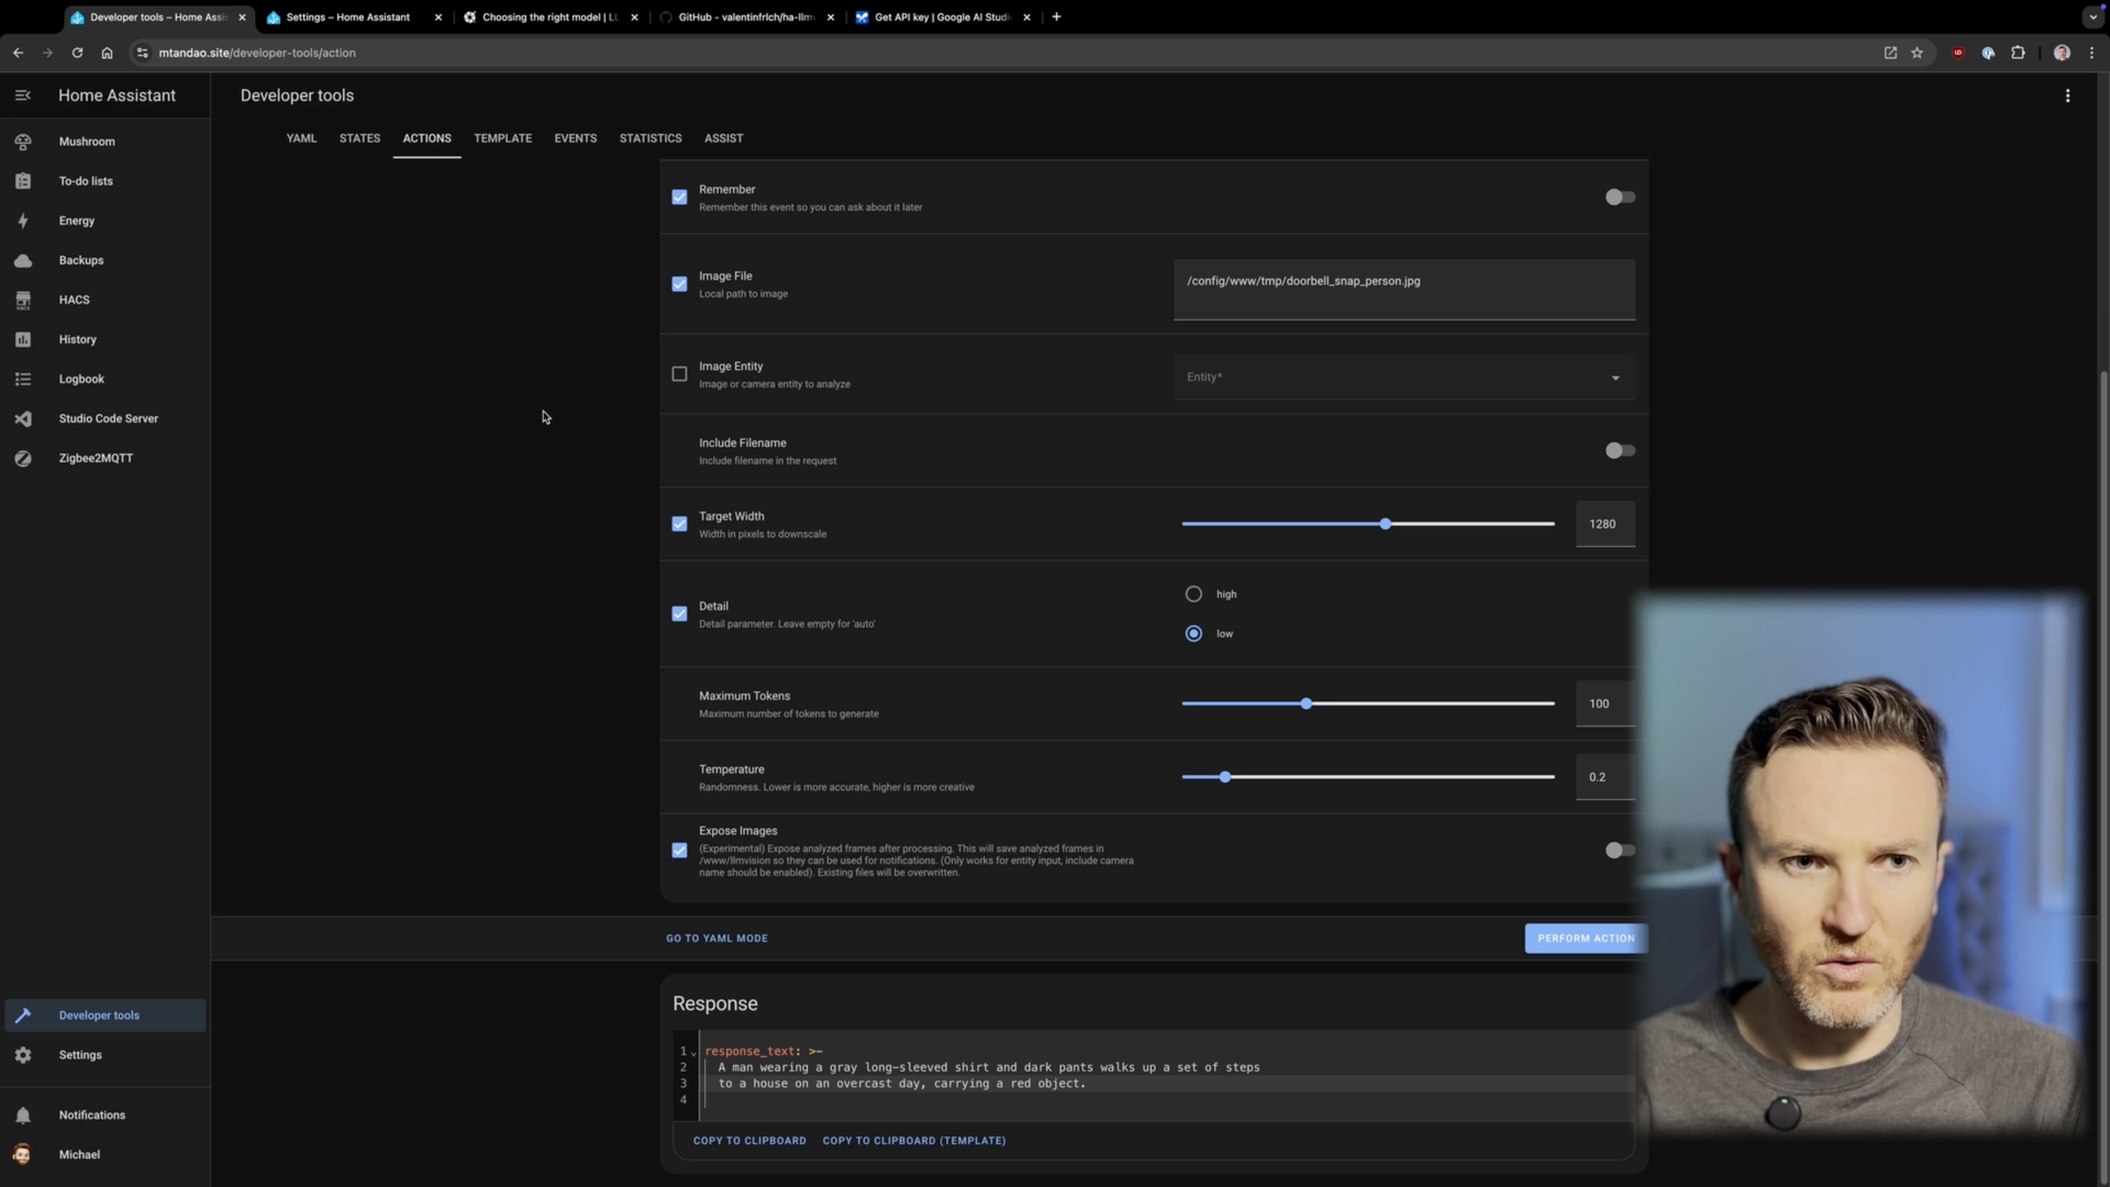The width and height of the screenshot is (2110, 1187).
Task: Launch Studio Code Server
Action: coord(108,418)
